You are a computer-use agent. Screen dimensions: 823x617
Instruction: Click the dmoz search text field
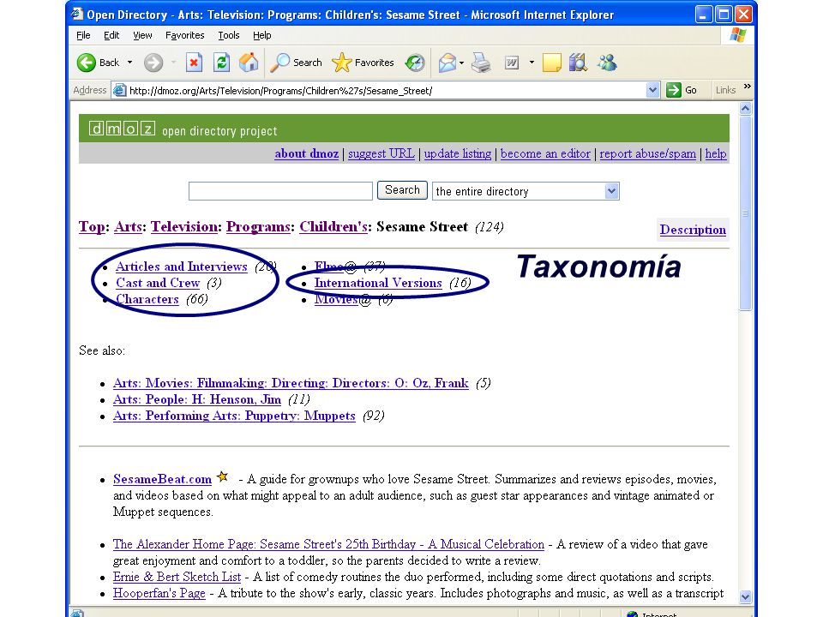pyautogui.click(x=281, y=191)
